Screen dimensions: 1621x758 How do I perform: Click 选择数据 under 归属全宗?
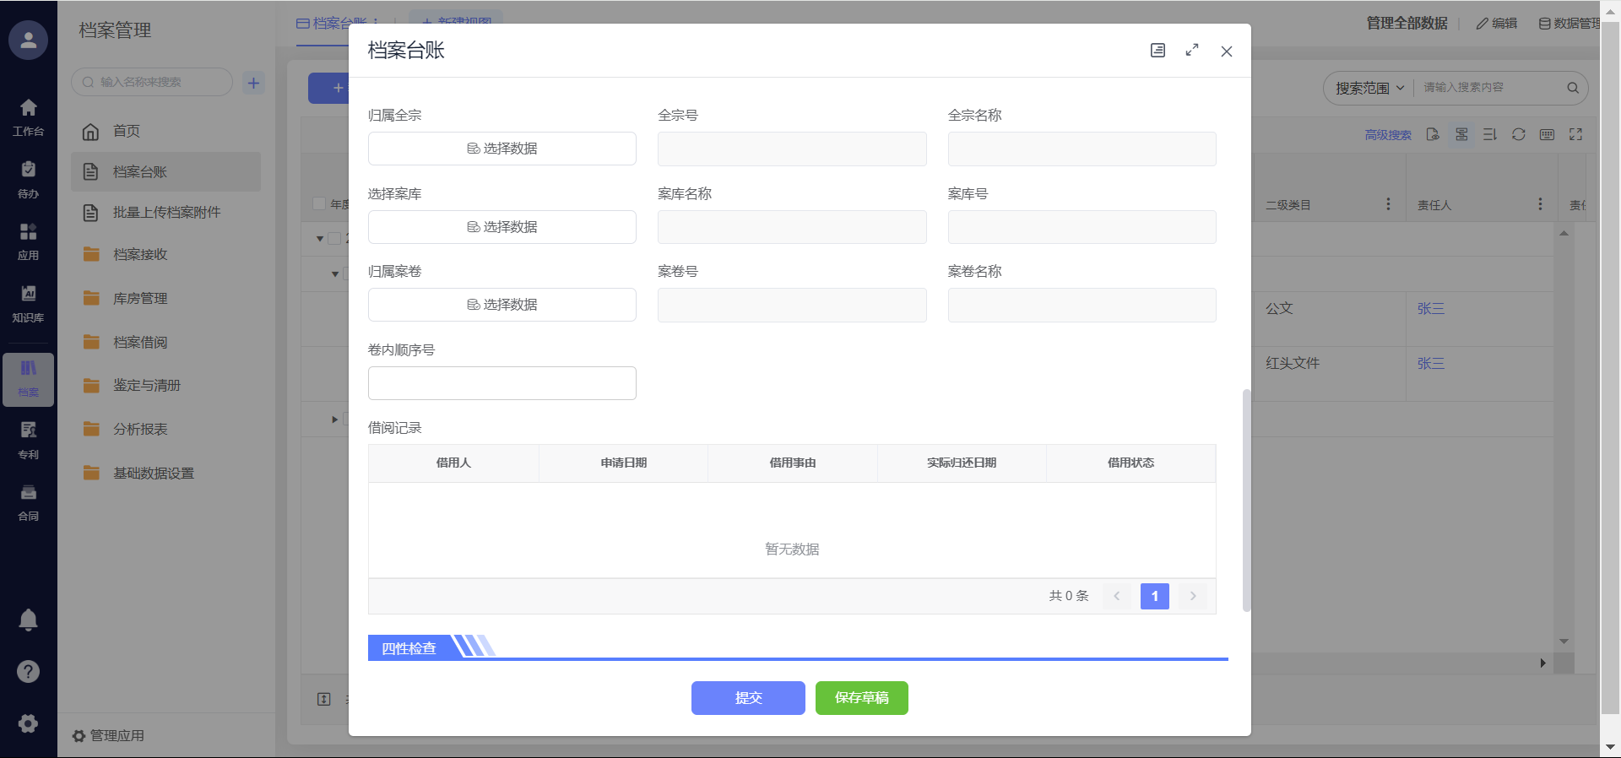point(502,149)
